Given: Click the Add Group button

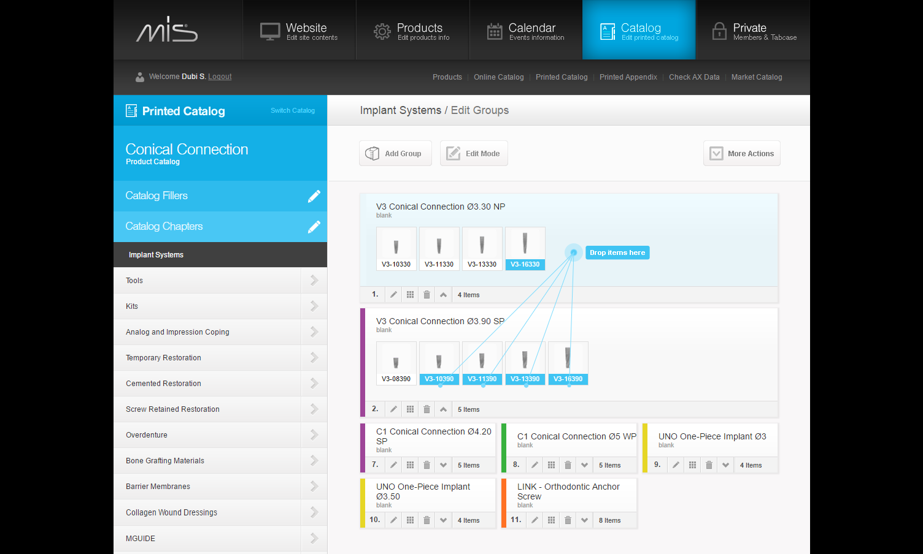Looking at the screenshot, I should tap(395, 153).
